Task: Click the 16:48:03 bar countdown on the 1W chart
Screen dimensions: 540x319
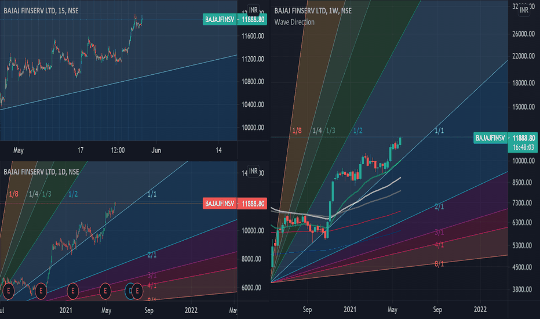Action: click(523, 147)
